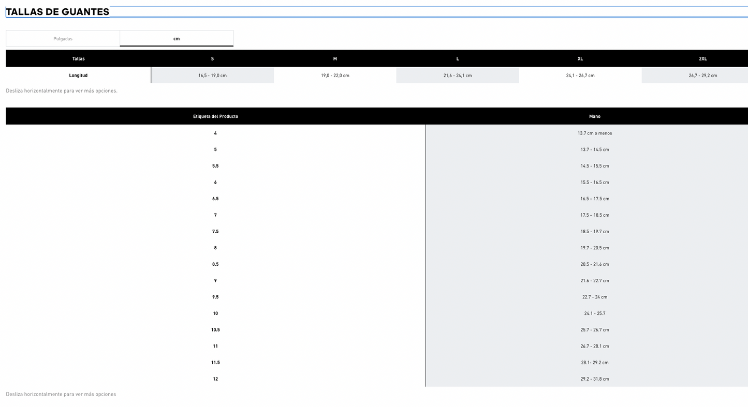748x407 pixels.
Task: Select the M size column header
Action: pyautogui.click(x=335, y=59)
